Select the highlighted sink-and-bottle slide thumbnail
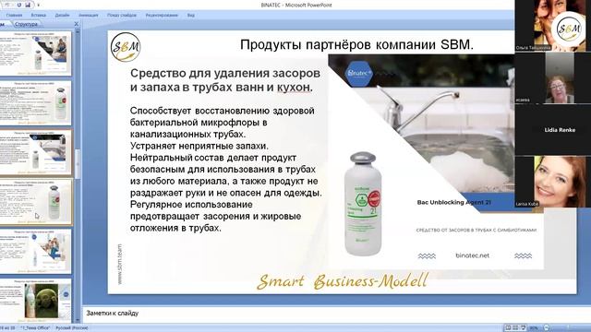The width and height of the screenshot is (591, 332). pyautogui.click(x=35, y=152)
